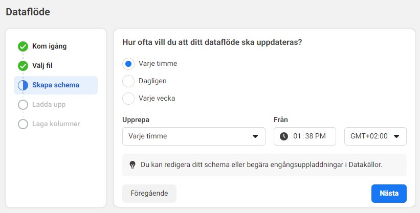Image resolution: width=420 pixels, height=213 pixels.
Task: Click the lightbulb tip icon
Action: point(132,165)
